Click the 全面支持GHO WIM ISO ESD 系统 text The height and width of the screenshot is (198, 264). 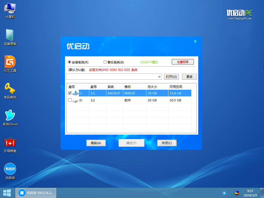click(113, 70)
